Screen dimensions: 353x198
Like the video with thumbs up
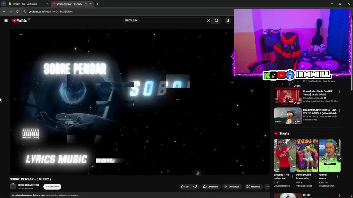pos(185,186)
